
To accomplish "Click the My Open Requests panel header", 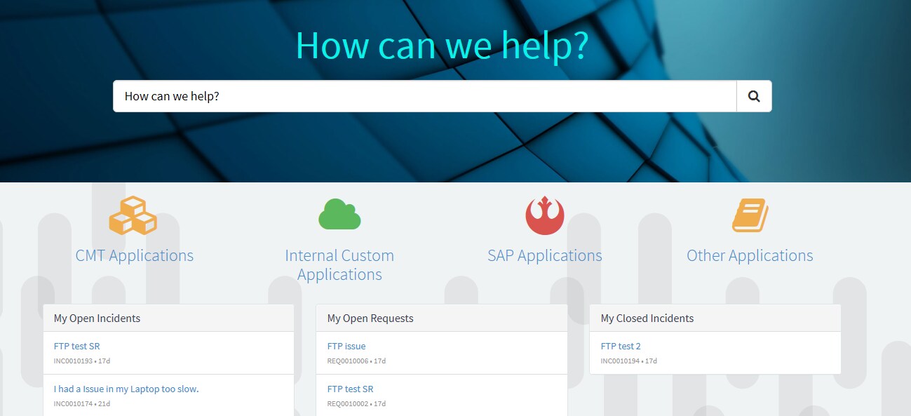I will 442,318.
